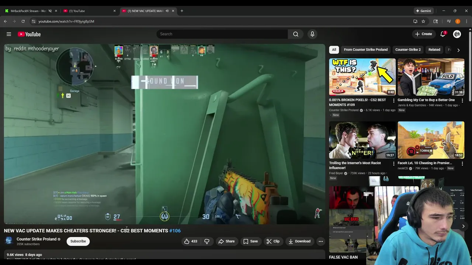Screen dimensions: 472x265
Task: Open Gemini in Chrome title bar
Action: click(423, 11)
